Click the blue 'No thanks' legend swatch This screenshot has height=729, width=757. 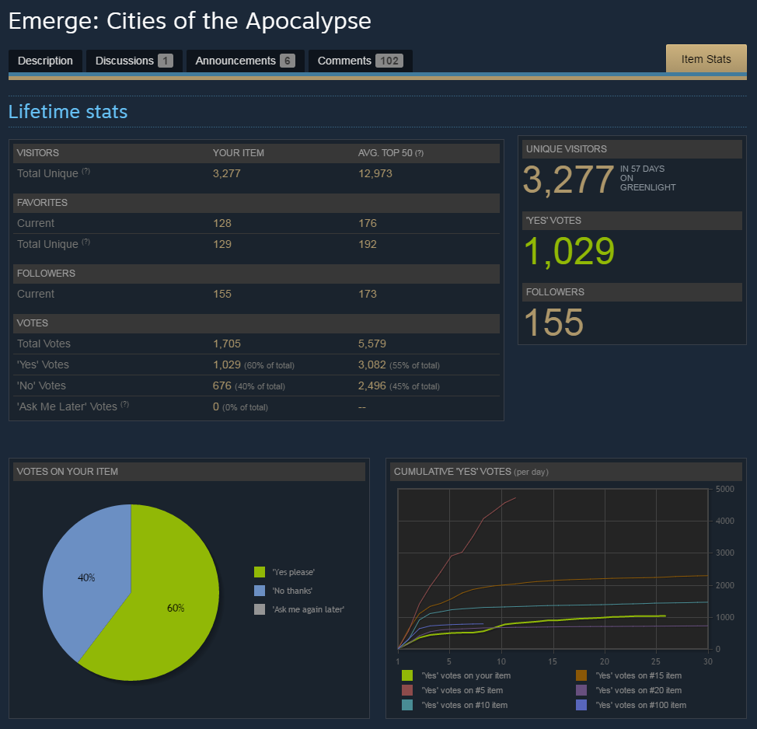click(260, 591)
